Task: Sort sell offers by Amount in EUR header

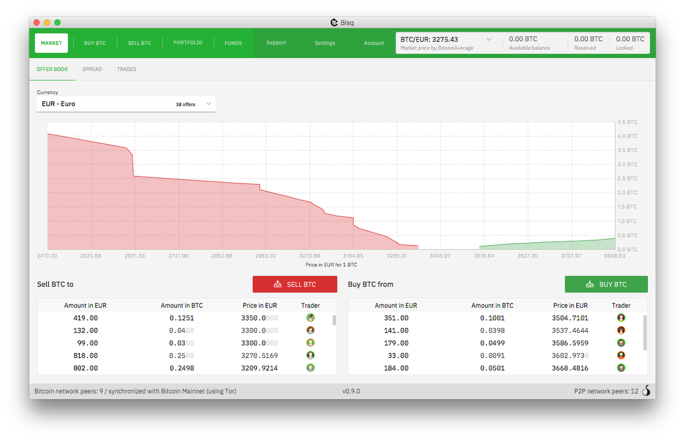Action: (86, 306)
